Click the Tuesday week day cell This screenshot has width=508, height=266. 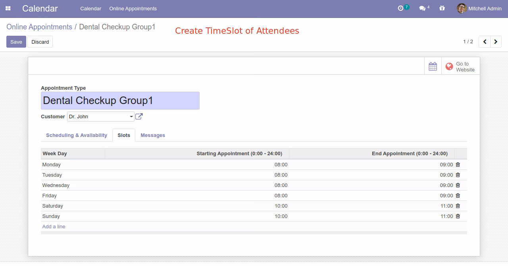point(73,175)
